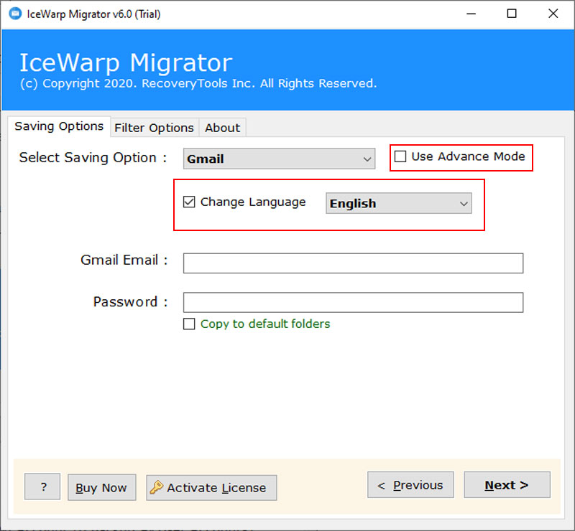Image resolution: width=575 pixels, height=531 pixels.
Task: Click the Password label text
Action: [130, 302]
